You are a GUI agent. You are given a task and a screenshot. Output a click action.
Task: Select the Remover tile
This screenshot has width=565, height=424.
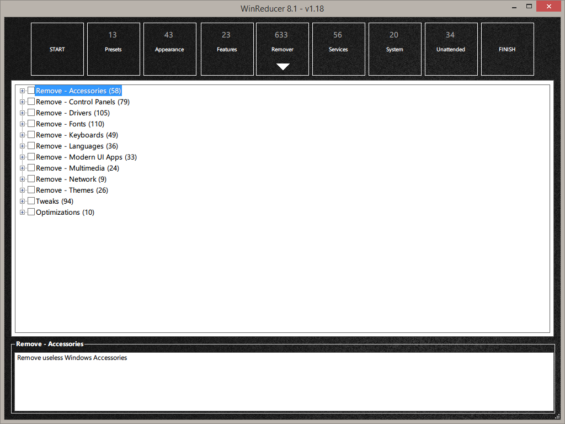282,49
